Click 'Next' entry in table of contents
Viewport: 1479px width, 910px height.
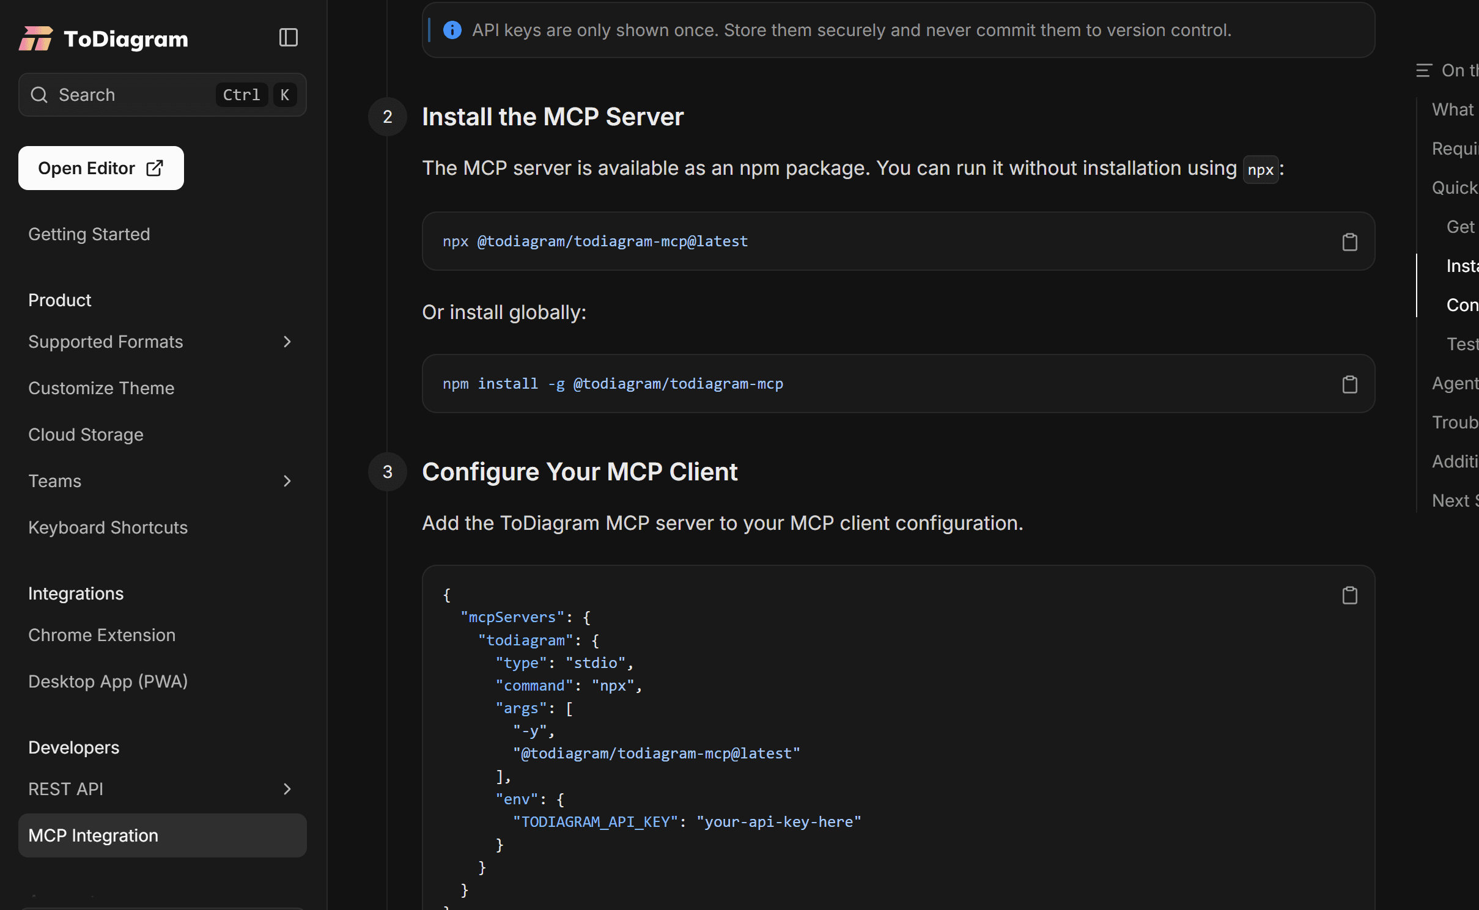click(x=1455, y=501)
